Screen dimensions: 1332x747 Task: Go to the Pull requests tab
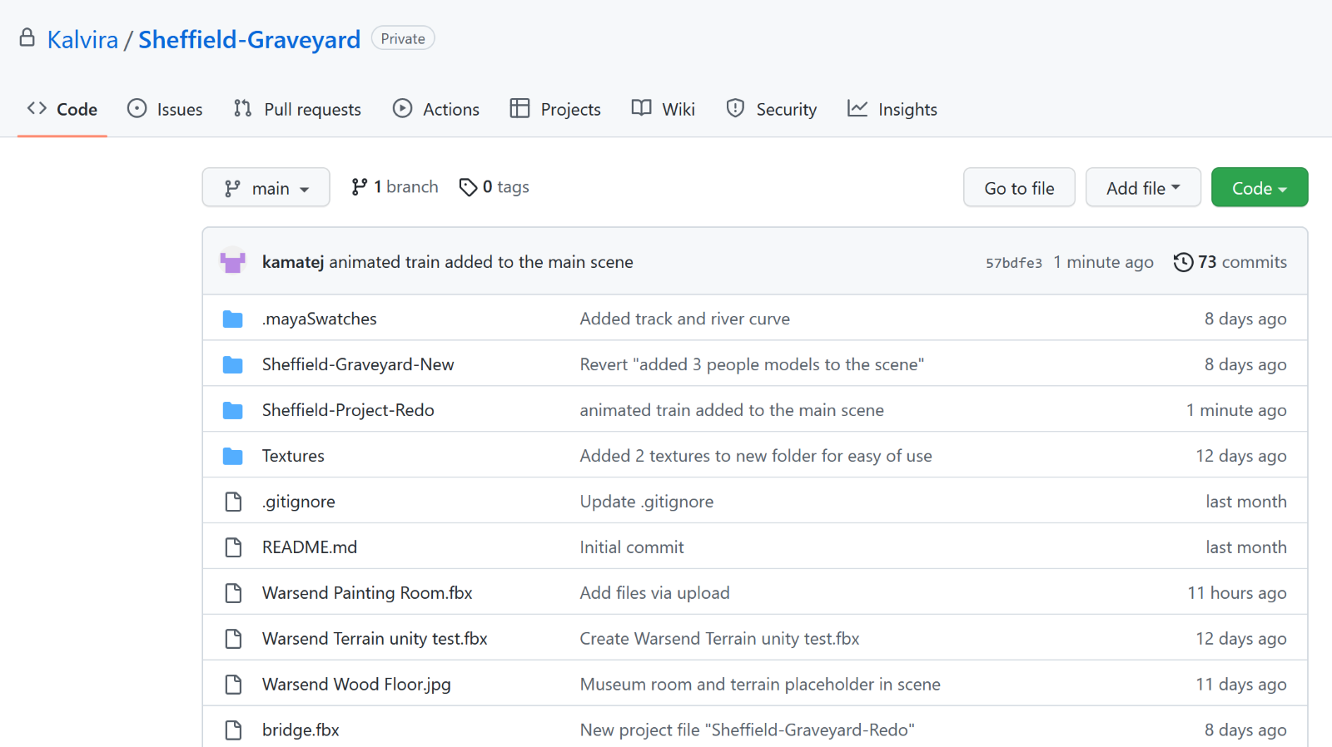click(297, 109)
